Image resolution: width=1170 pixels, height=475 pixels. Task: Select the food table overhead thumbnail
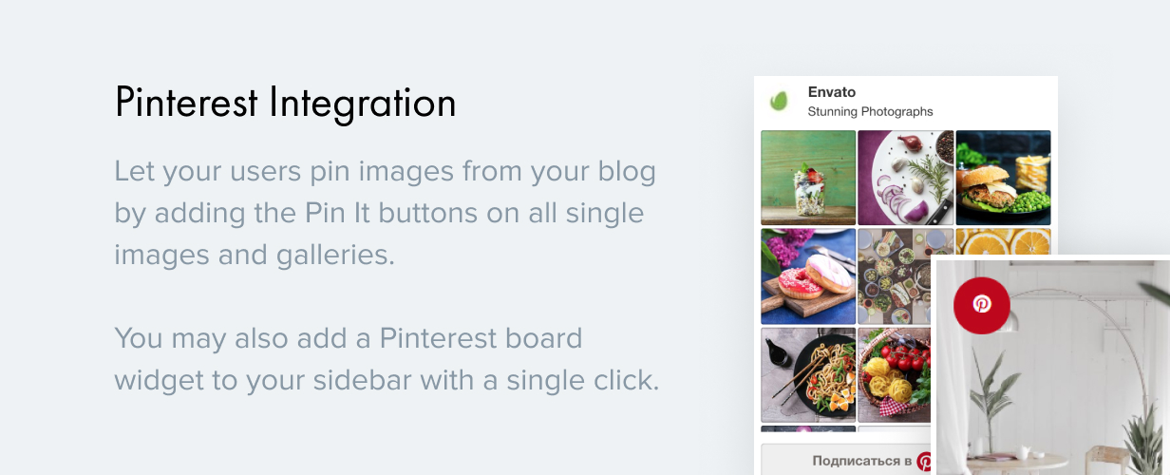pyautogui.click(x=895, y=276)
